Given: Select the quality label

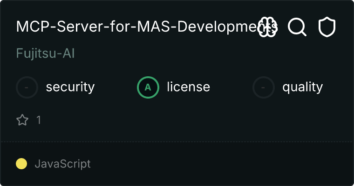Looking at the screenshot, I should (x=302, y=87).
